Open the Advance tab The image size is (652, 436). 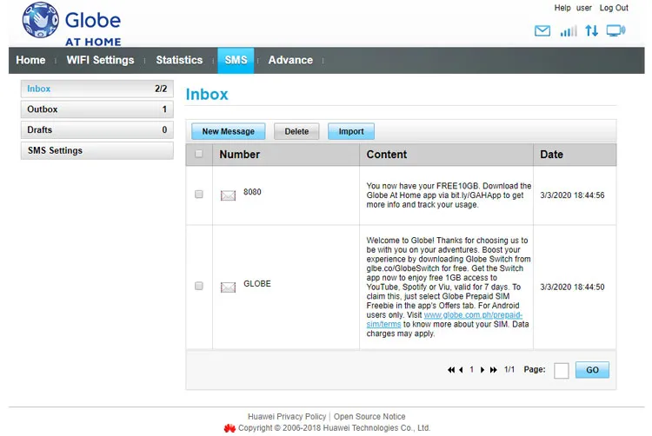(x=290, y=60)
